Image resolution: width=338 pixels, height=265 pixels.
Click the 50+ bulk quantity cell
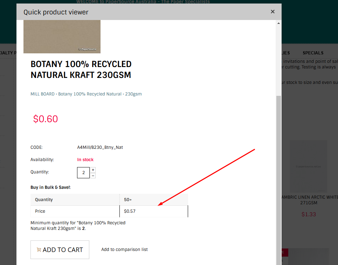(x=154, y=200)
